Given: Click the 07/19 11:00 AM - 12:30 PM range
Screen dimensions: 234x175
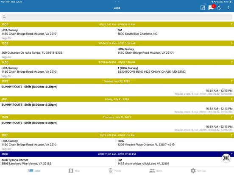Looking at the screenshot, I should [x=117, y=154].
